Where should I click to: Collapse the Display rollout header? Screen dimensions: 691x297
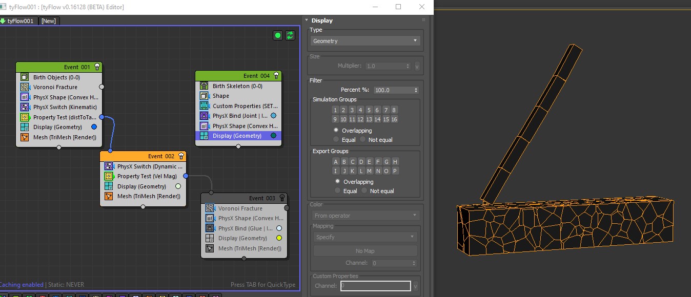322,20
